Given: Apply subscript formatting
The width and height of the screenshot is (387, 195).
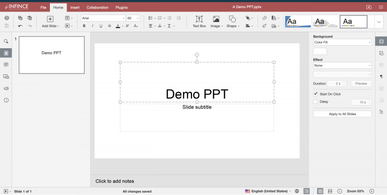Looking at the screenshot, I should [136, 26].
